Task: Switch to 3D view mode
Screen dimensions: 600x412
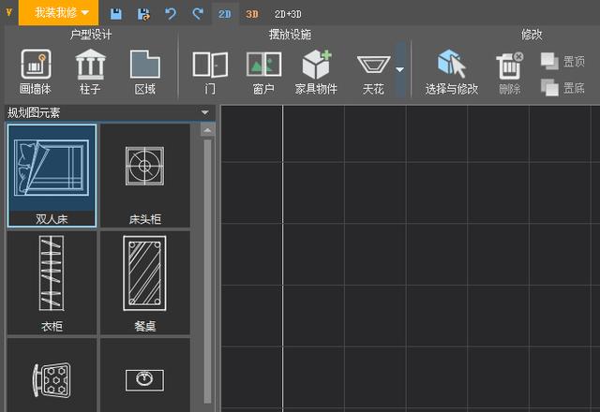Action: point(252,13)
